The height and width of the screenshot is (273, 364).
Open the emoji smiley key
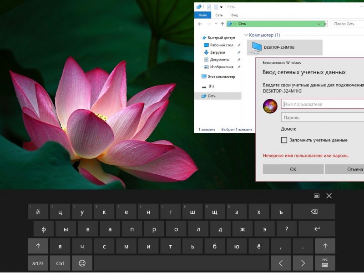coord(82,263)
